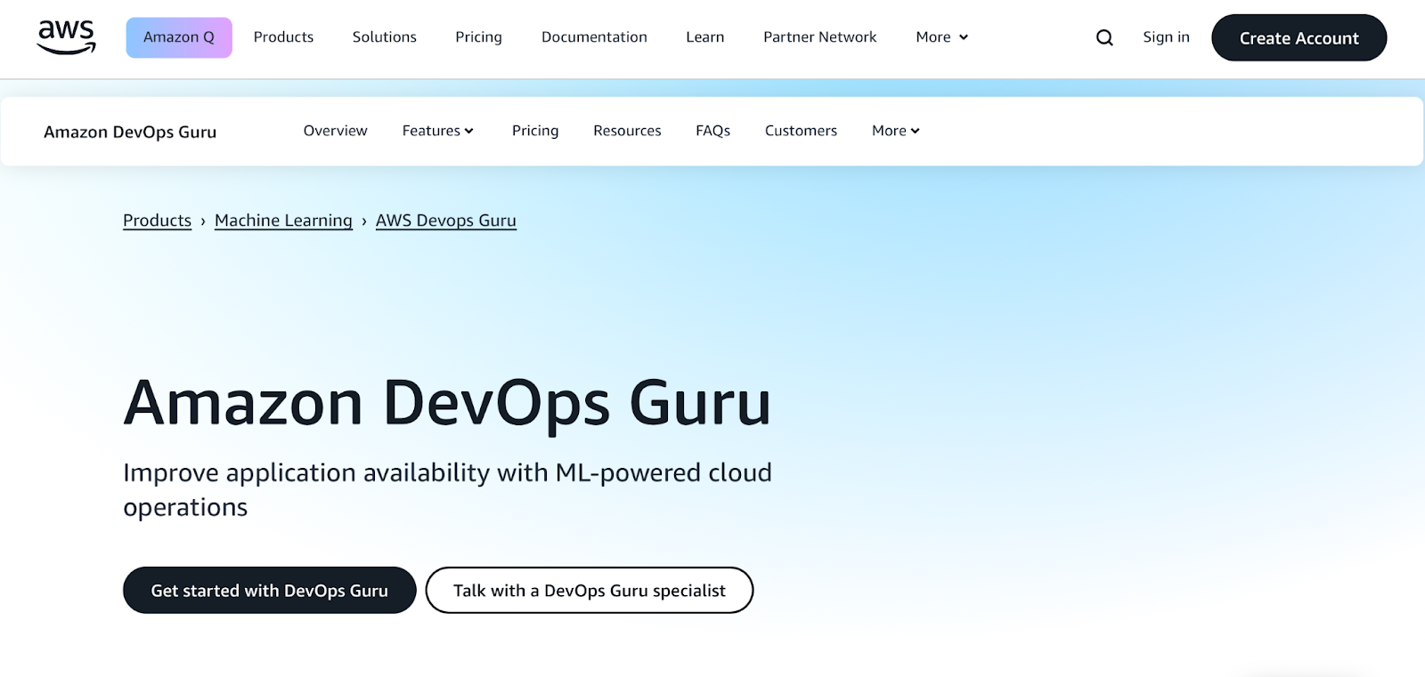Expand the top More dropdown
The width and height of the screenshot is (1425, 677).
click(x=941, y=37)
